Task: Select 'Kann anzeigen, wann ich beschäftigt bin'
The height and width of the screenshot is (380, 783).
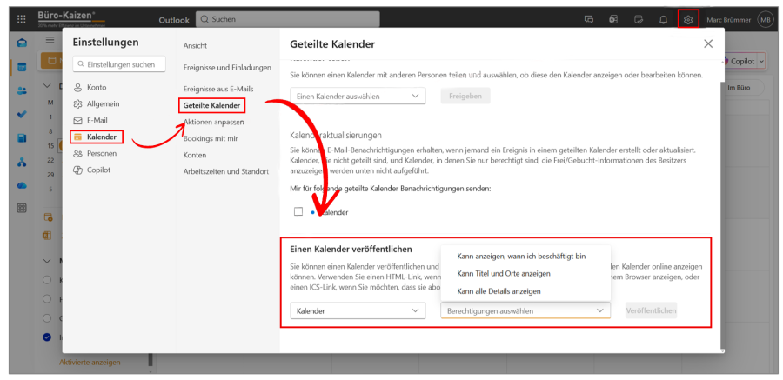Action: (x=521, y=257)
